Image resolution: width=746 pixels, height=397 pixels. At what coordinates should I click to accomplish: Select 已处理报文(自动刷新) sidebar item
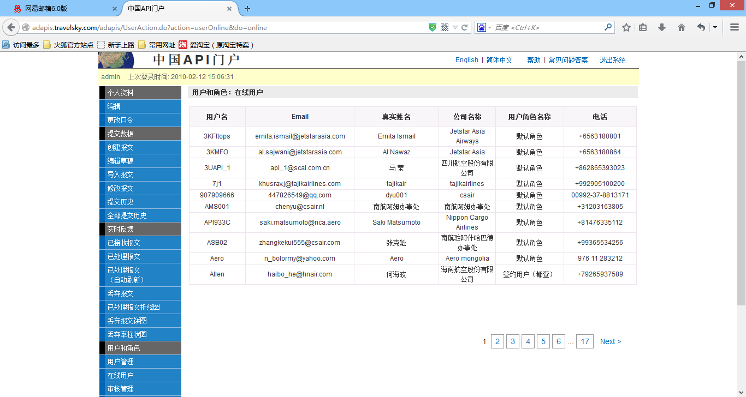point(140,275)
